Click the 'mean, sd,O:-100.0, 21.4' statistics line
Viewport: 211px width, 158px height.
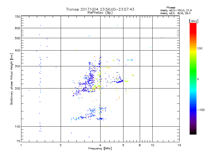[x=176, y=10]
